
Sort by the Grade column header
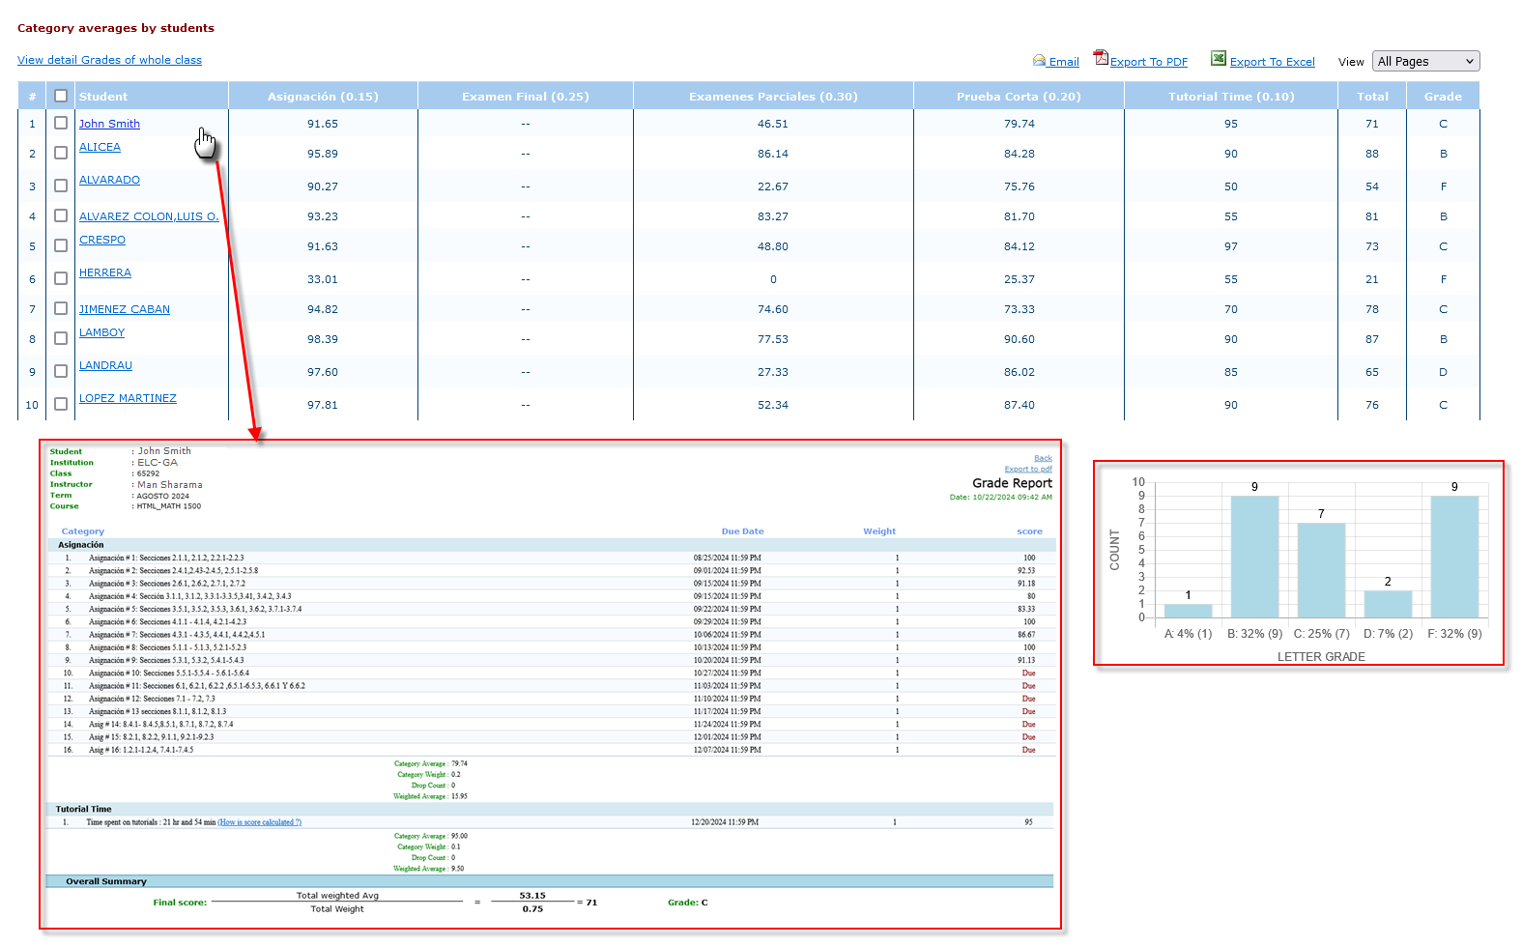click(x=1442, y=97)
